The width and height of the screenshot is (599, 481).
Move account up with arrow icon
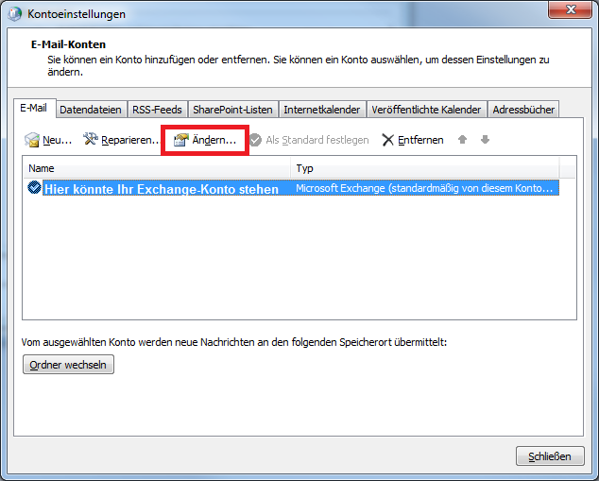[x=463, y=140]
